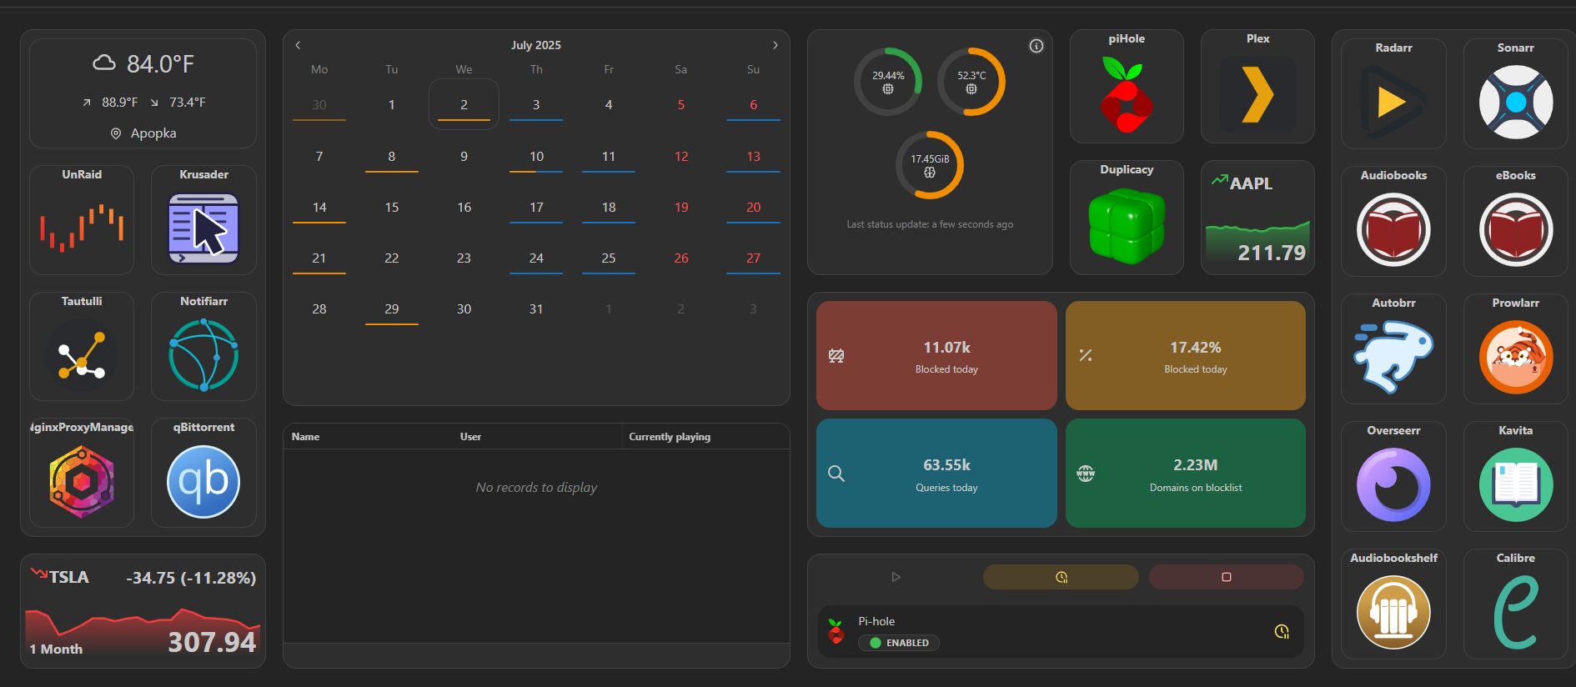
Task: Select July 31 in the calendar
Action: tap(536, 308)
